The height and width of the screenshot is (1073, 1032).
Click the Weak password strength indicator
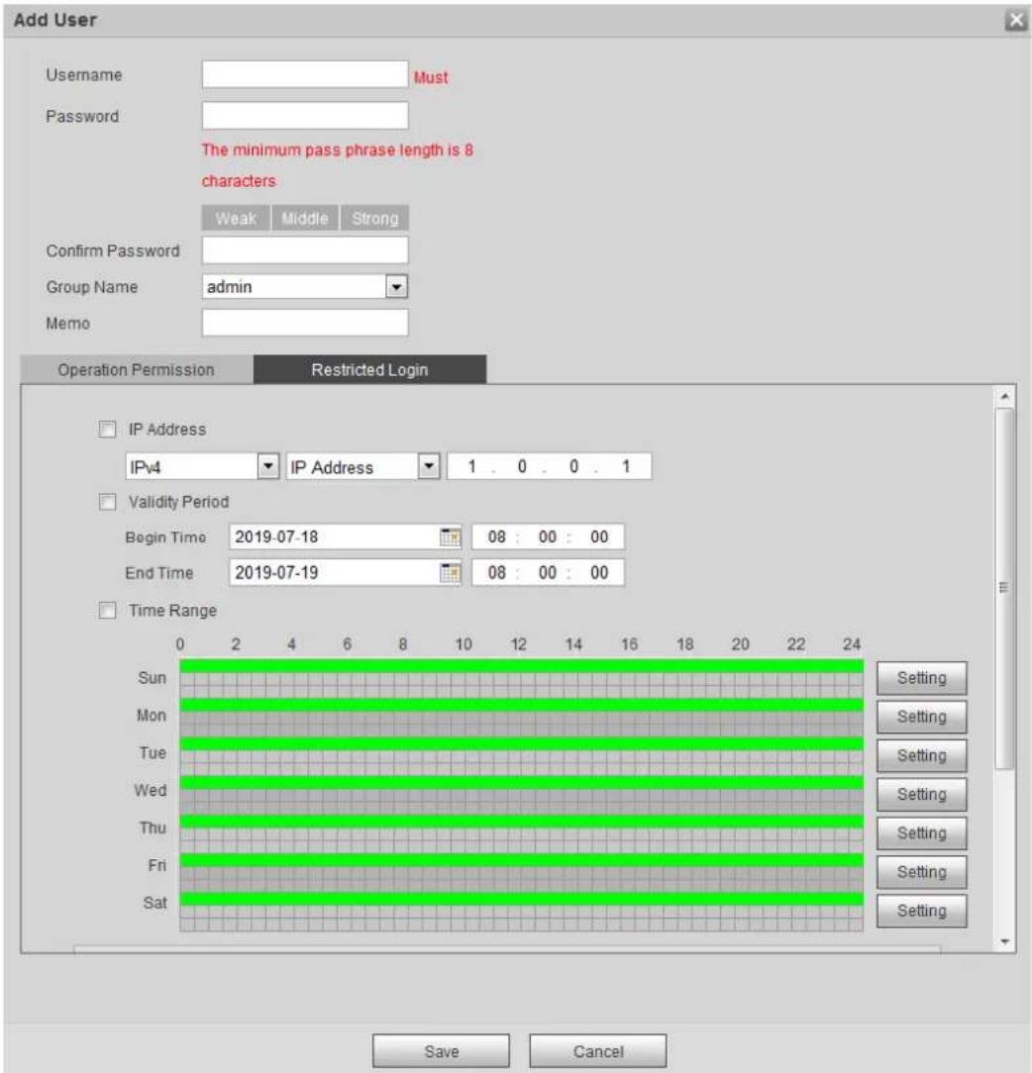click(237, 219)
